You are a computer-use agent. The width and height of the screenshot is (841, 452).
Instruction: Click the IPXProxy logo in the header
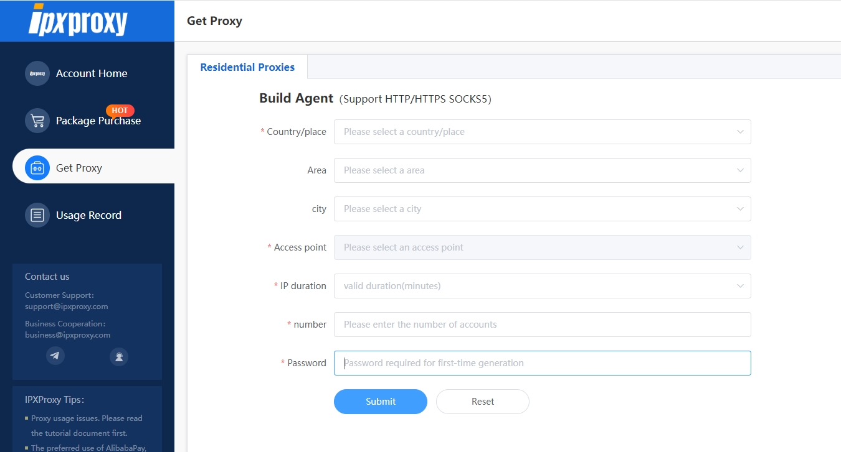click(x=78, y=21)
